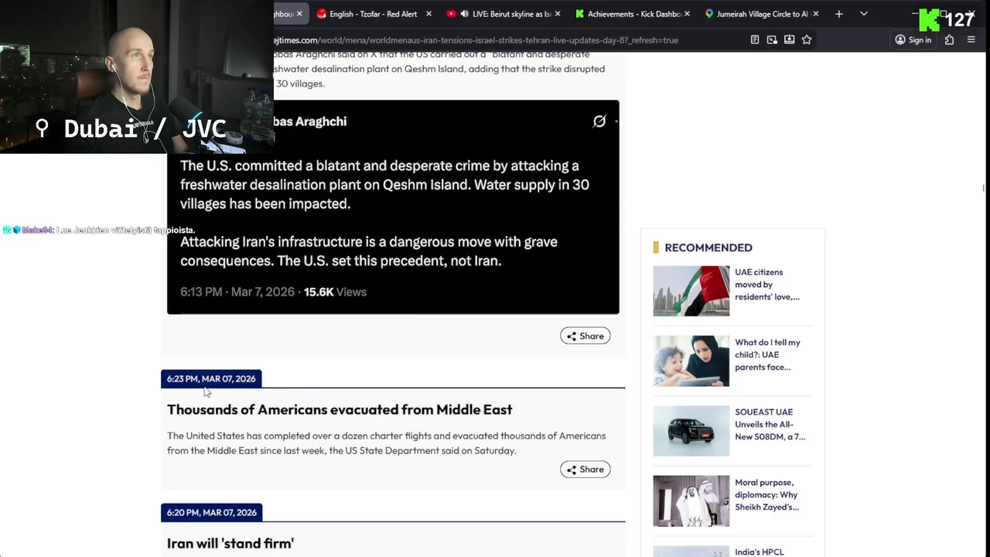Mute the audio-playing Beirut skyline tab
This screenshot has height=557, width=990.
pyautogui.click(x=464, y=14)
